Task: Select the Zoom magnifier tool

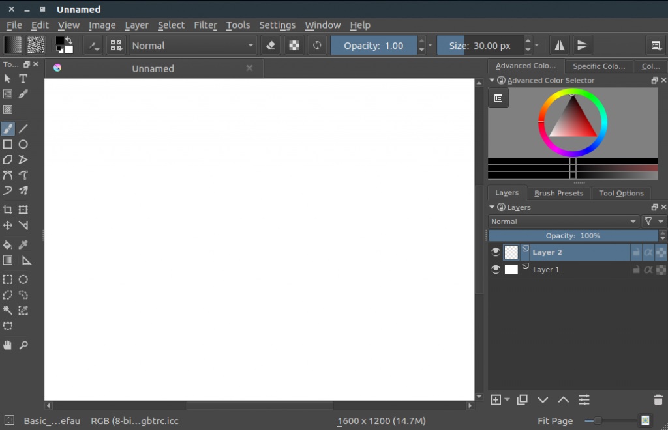Action: (23, 345)
